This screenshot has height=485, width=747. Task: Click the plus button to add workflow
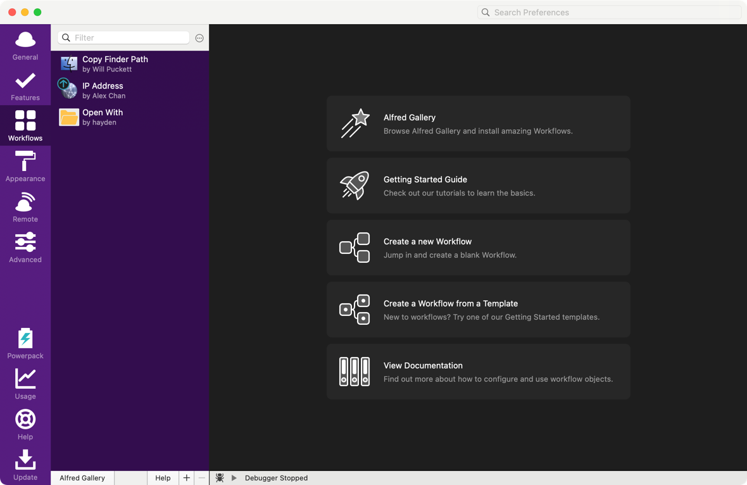pyautogui.click(x=186, y=478)
